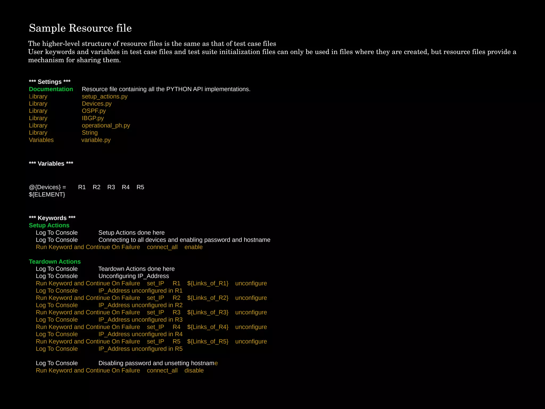545x409 pixels.
Task: Select the 'OSPF.py' library entry
Action: click(94, 111)
